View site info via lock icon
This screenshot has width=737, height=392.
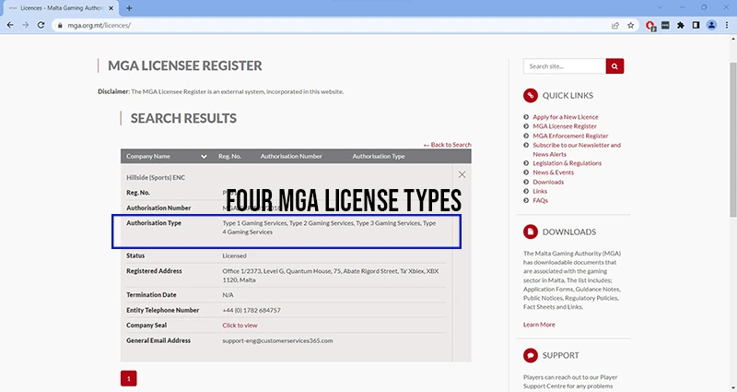tap(60, 26)
